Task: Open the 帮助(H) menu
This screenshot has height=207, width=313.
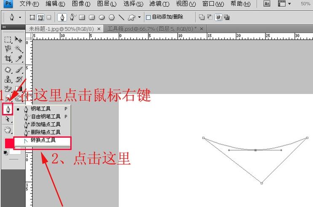Action: coord(241,4)
